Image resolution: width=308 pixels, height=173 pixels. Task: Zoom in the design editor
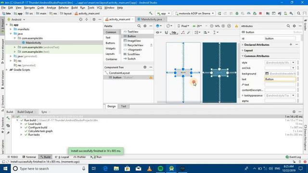point(223,26)
